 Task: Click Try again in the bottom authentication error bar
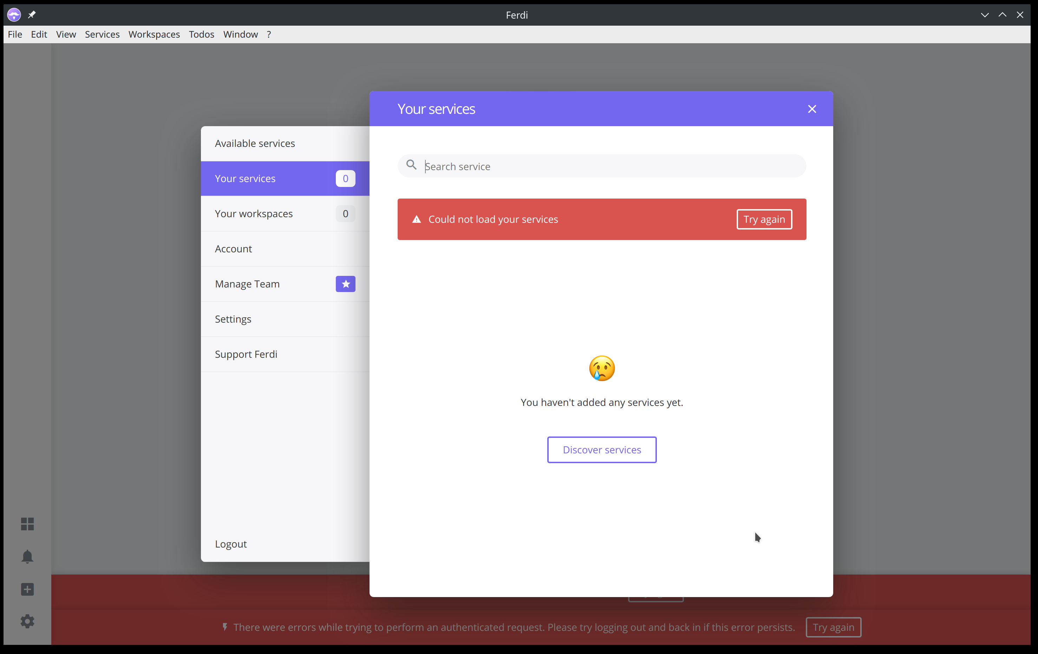833,627
